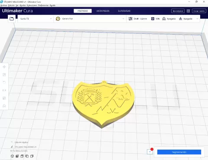Expand the Generic PLA material dropdown
208x160 pixels.
(123, 19)
